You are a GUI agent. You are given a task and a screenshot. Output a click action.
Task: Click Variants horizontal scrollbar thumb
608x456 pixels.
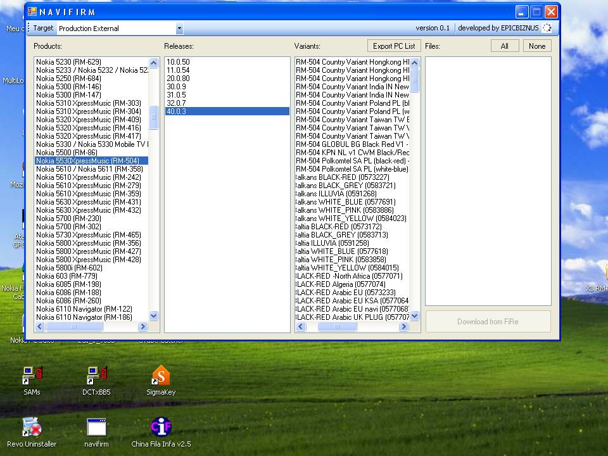[x=337, y=327]
